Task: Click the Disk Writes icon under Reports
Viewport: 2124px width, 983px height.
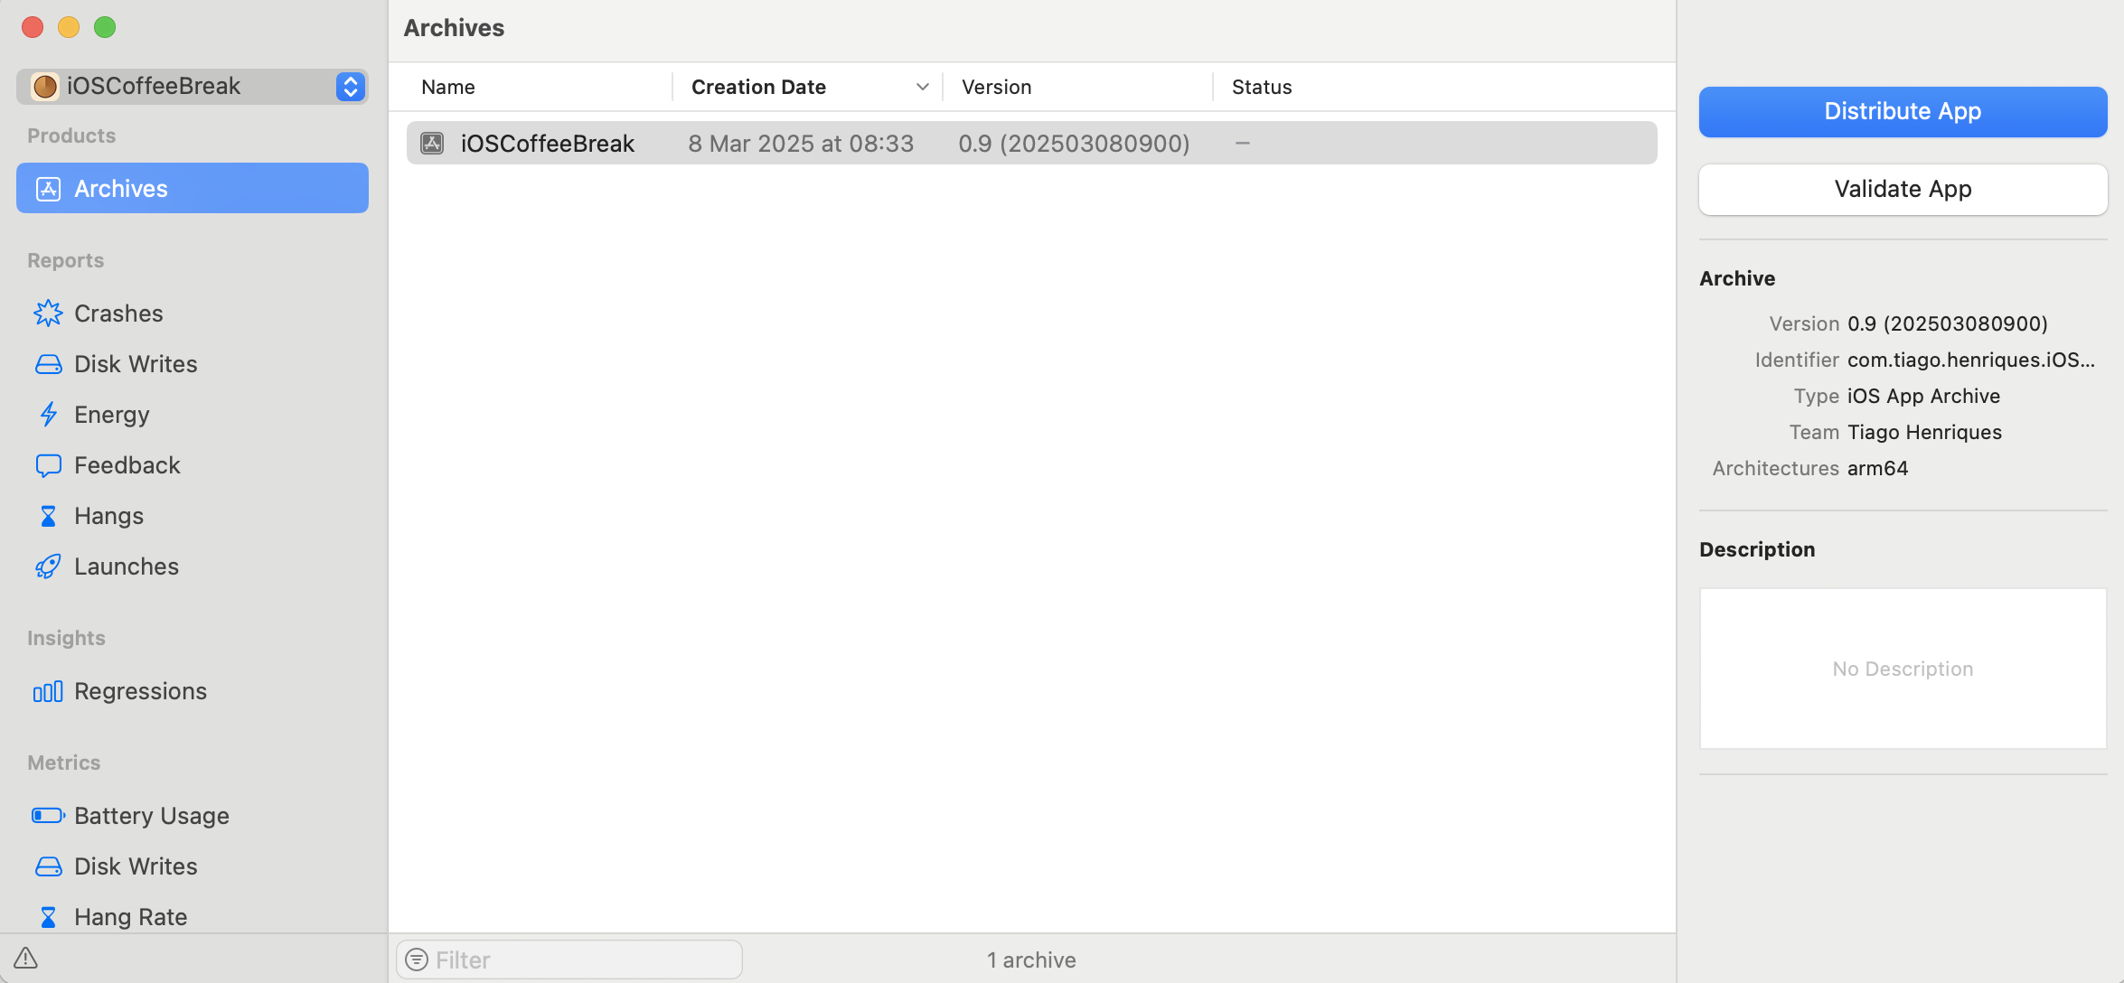Action: 48,363
